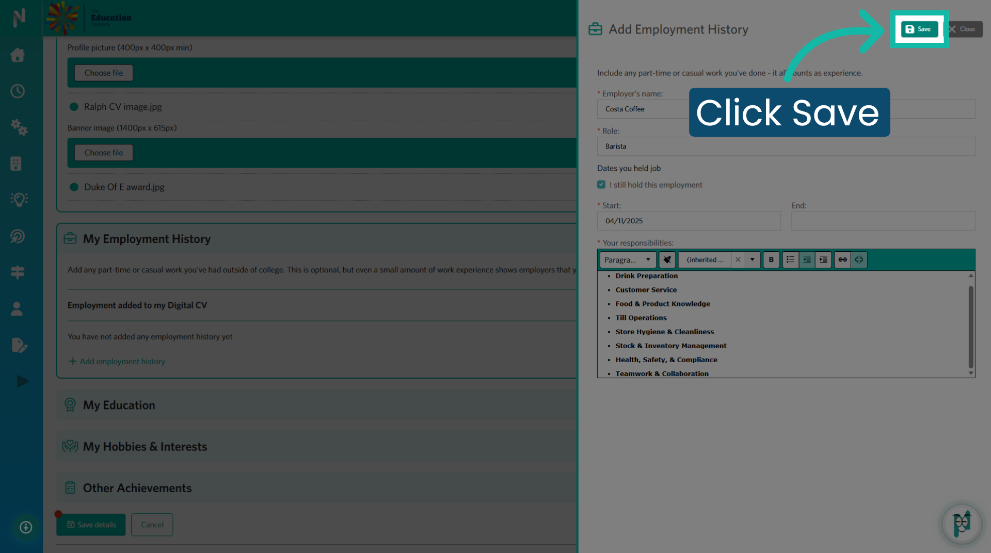The image size is (991, 553).
Task: Click Save in Add Employment History panel
Action: pos(919,29)
